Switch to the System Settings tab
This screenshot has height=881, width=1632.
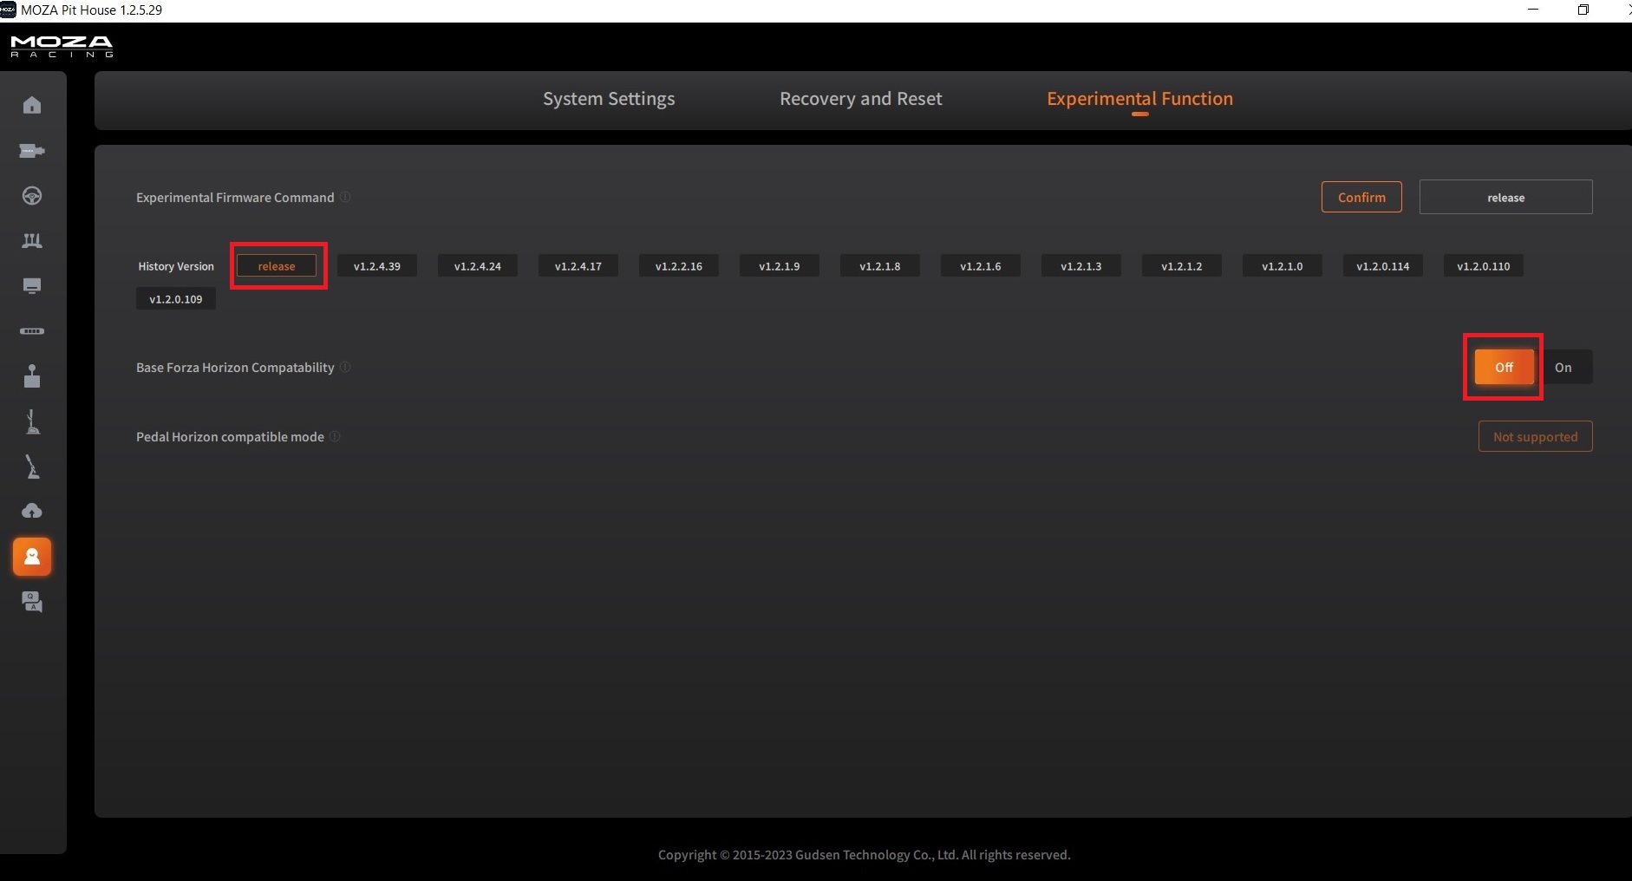609,99
